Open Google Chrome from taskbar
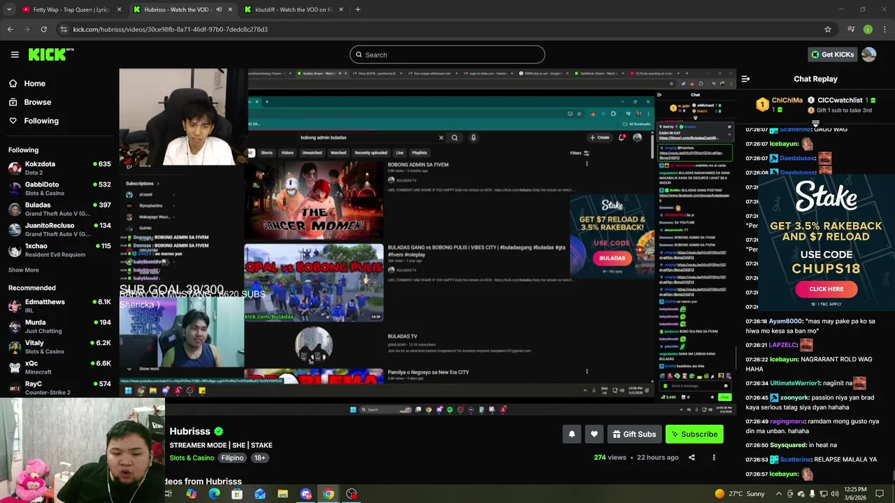The height and width of the screenshot is (503, 895). pyautogui.click(x=328, y=494)
